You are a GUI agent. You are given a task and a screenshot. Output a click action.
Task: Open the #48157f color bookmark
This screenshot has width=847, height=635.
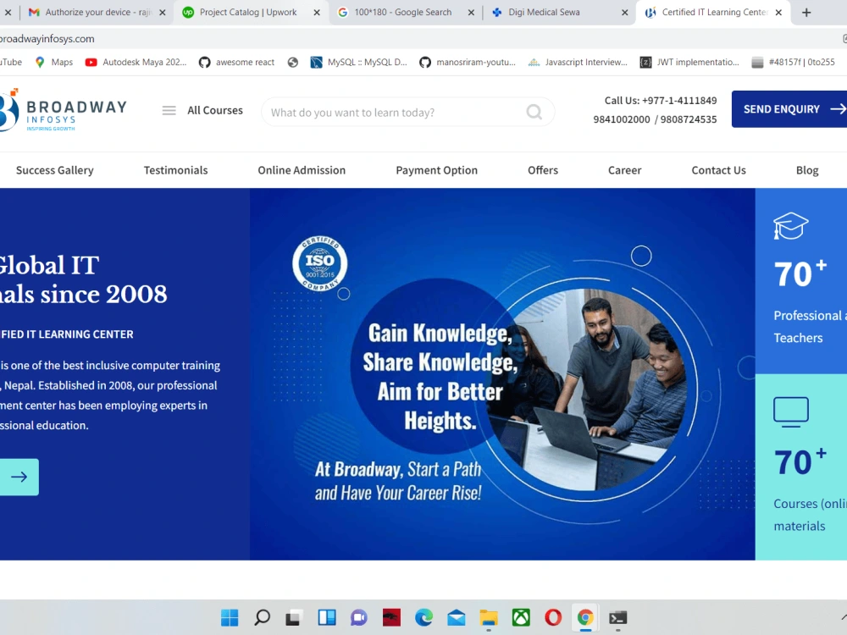click(x=794, y=62)
